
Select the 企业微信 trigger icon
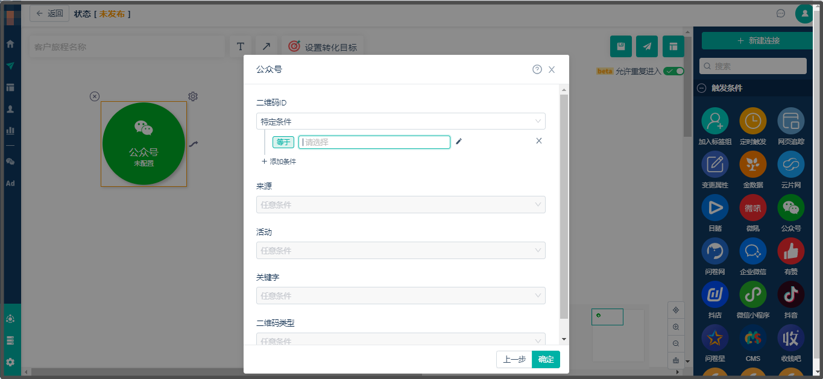[752, 251]
